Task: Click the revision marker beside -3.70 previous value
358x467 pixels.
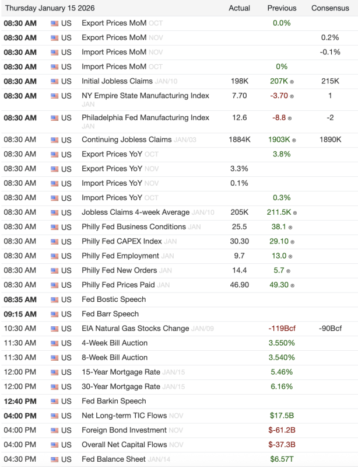Action: click(x=292, y=96)
